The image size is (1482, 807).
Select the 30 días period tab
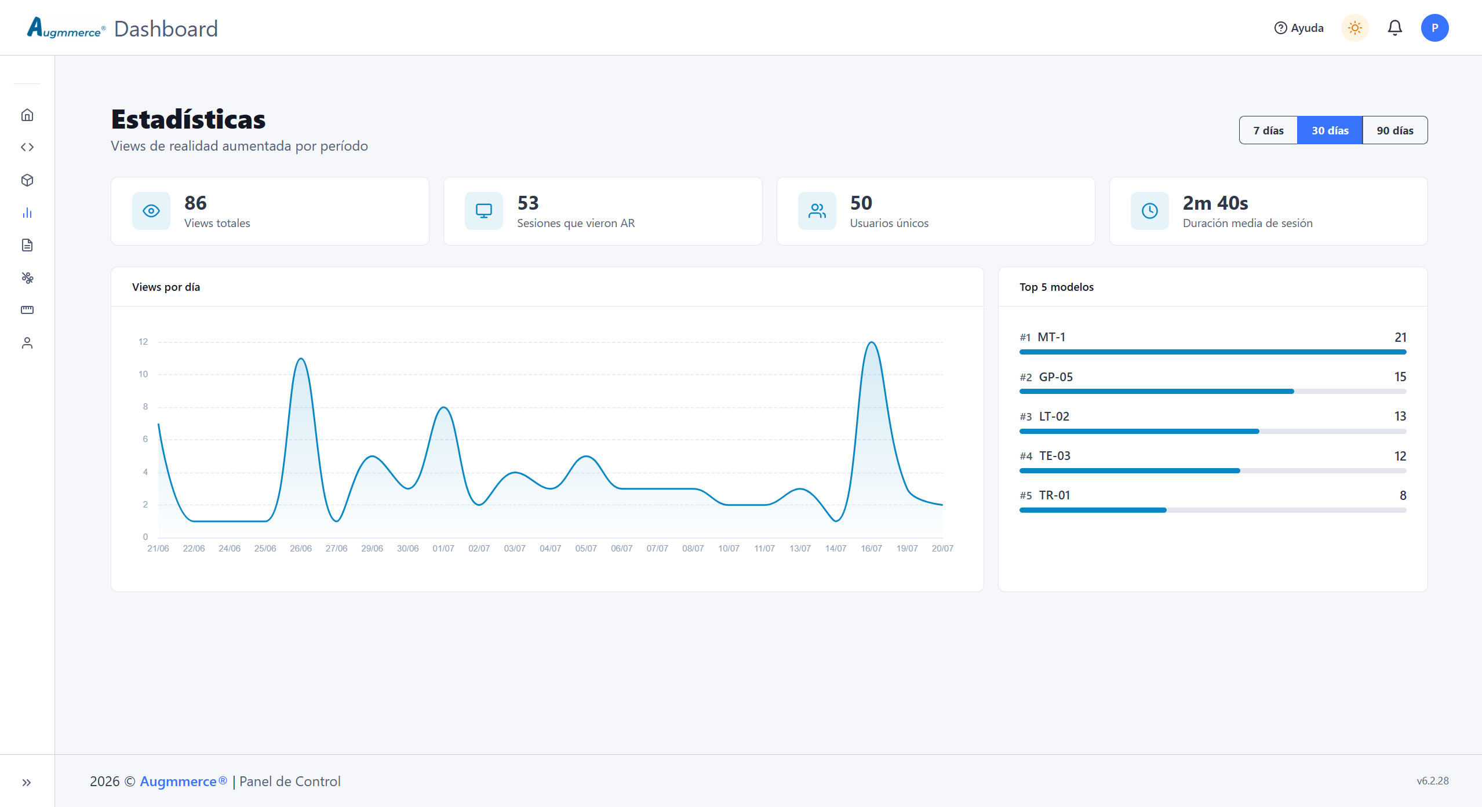(x=1330, y=130)
